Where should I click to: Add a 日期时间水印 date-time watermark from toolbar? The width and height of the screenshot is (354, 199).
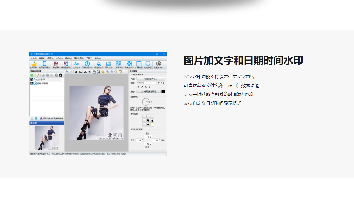pos(87,65)
